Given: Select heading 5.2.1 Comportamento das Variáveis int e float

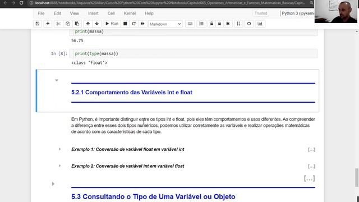Looking at the screenshot, I should click(x=132, y=92).
